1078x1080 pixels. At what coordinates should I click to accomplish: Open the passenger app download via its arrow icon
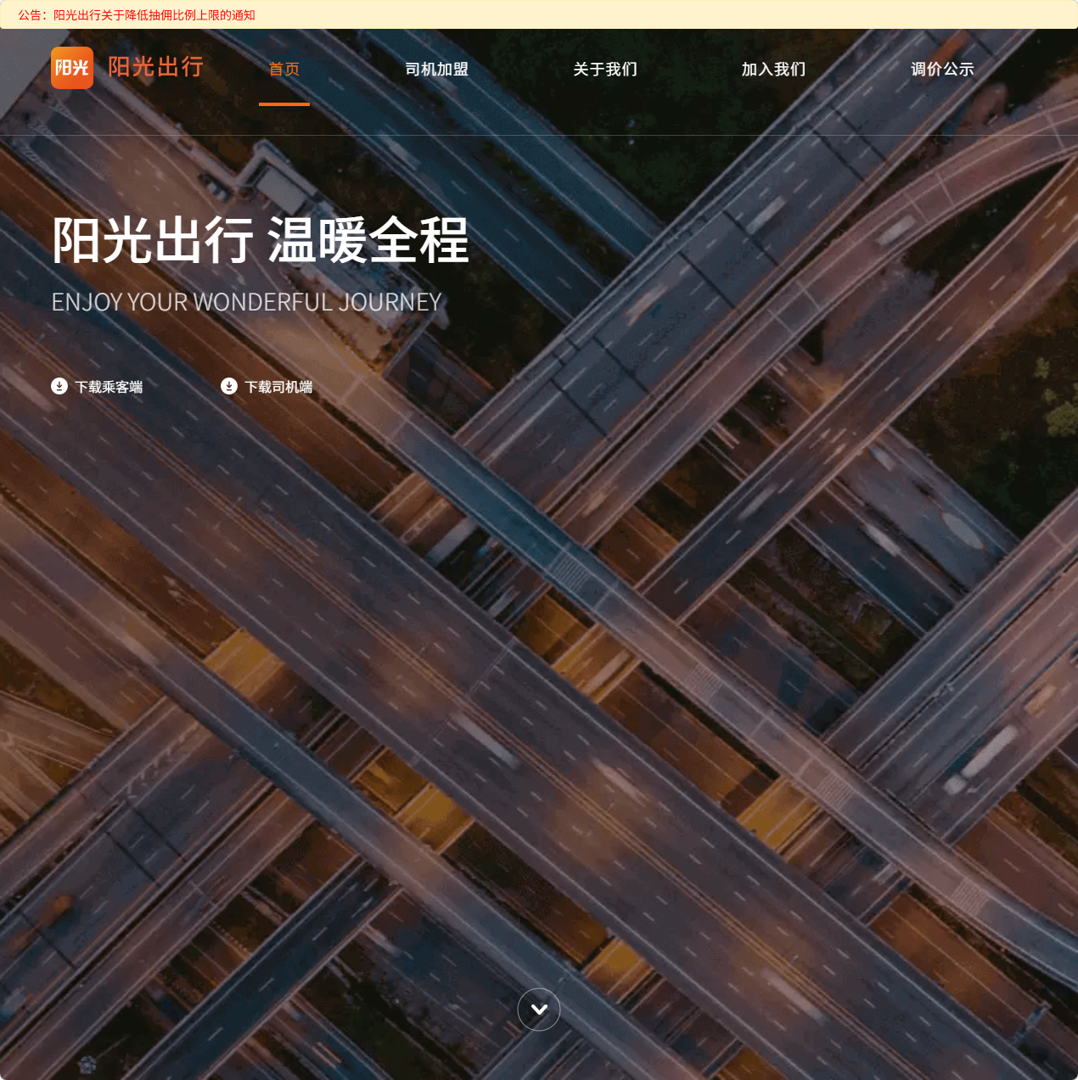(59, 386)
